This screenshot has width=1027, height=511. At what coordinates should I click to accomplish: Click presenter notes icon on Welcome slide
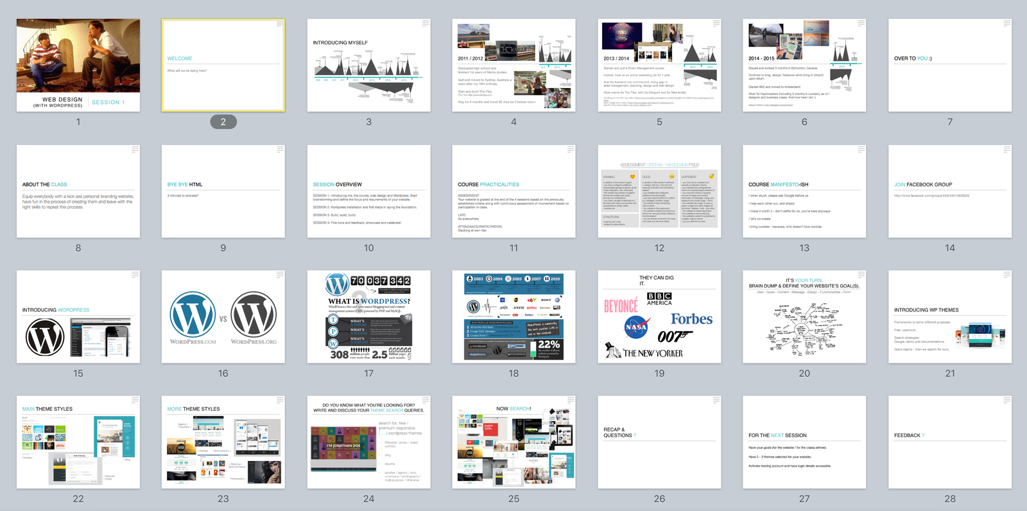coord(280,24)
